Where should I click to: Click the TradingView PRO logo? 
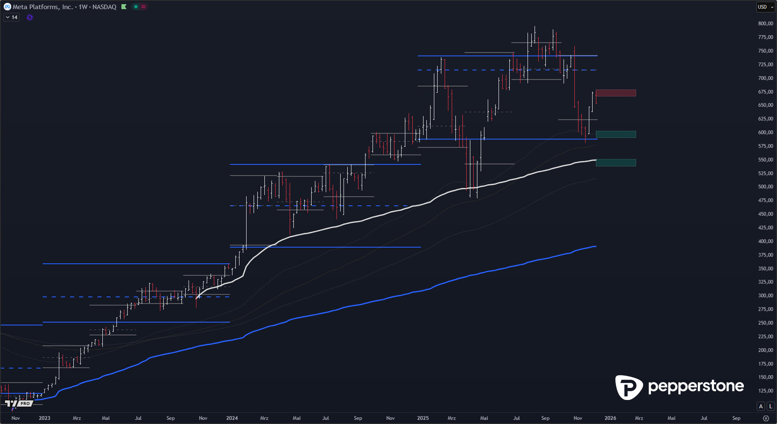point(19,403)
